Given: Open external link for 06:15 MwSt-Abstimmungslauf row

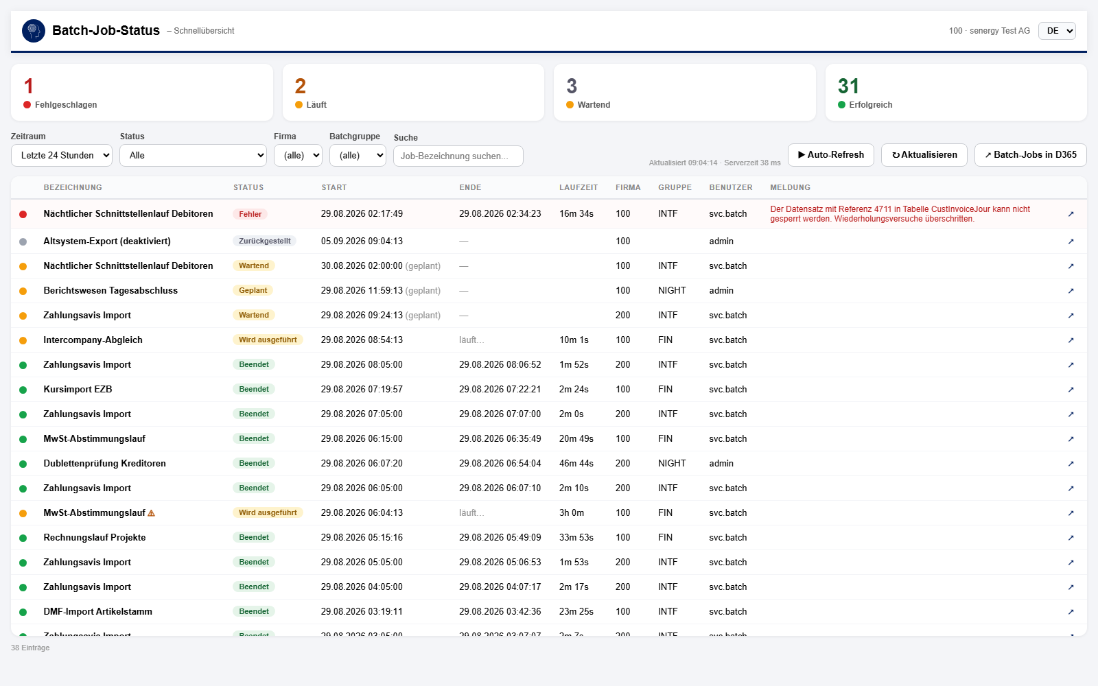Looking at the screenshot, I should coord(1071,439).
